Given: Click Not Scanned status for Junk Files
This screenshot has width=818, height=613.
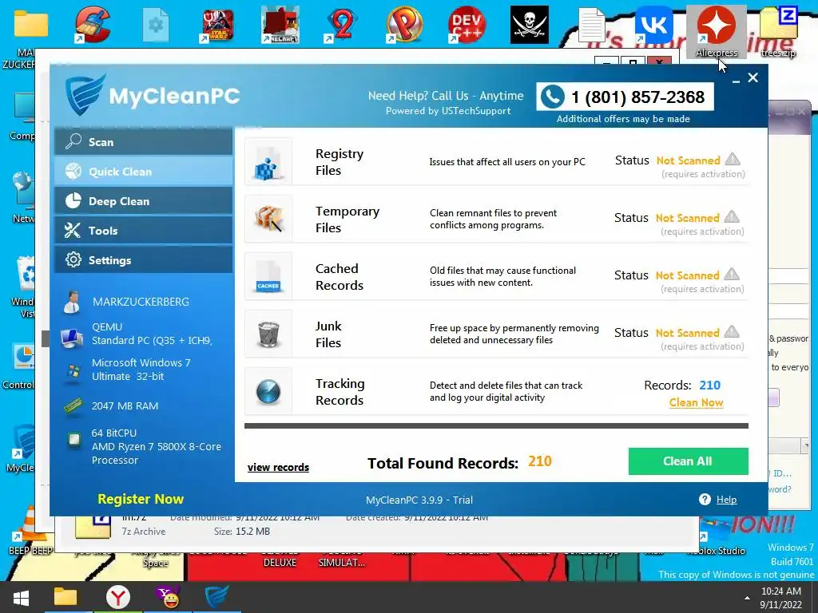Looking at the screenshot, I should pyautogui.click(x=687, y=333).
